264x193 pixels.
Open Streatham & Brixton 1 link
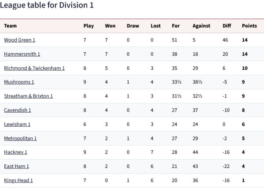click(x=29, y=96)
